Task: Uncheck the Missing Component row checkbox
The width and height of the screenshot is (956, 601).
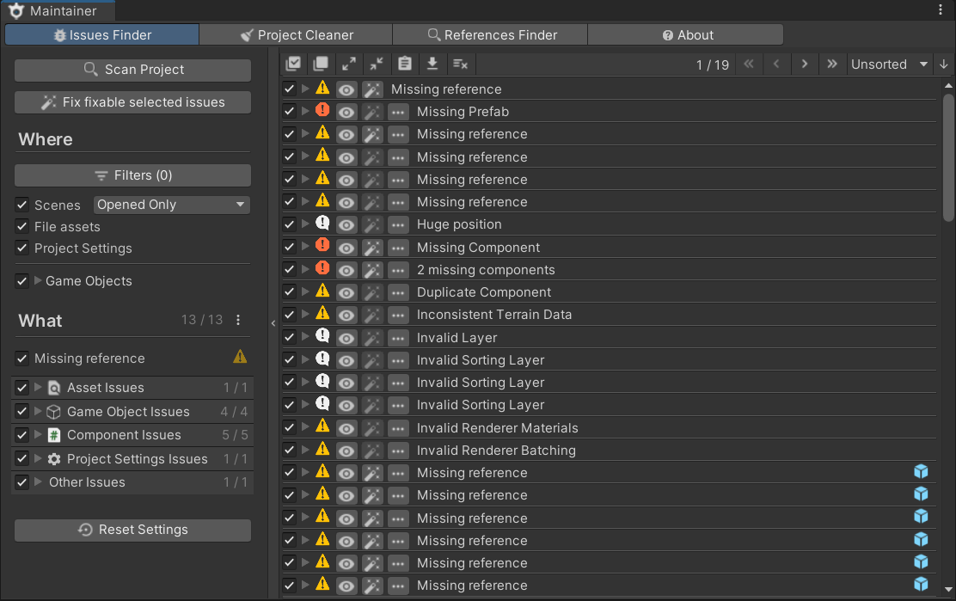Action: 289,247
